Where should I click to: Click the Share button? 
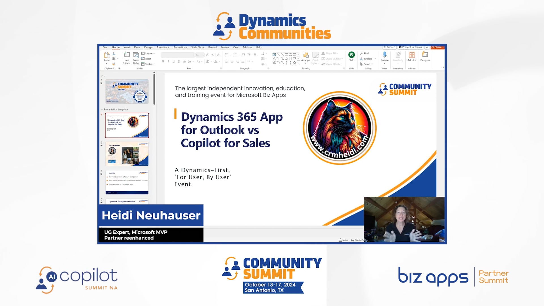point(437,47)
